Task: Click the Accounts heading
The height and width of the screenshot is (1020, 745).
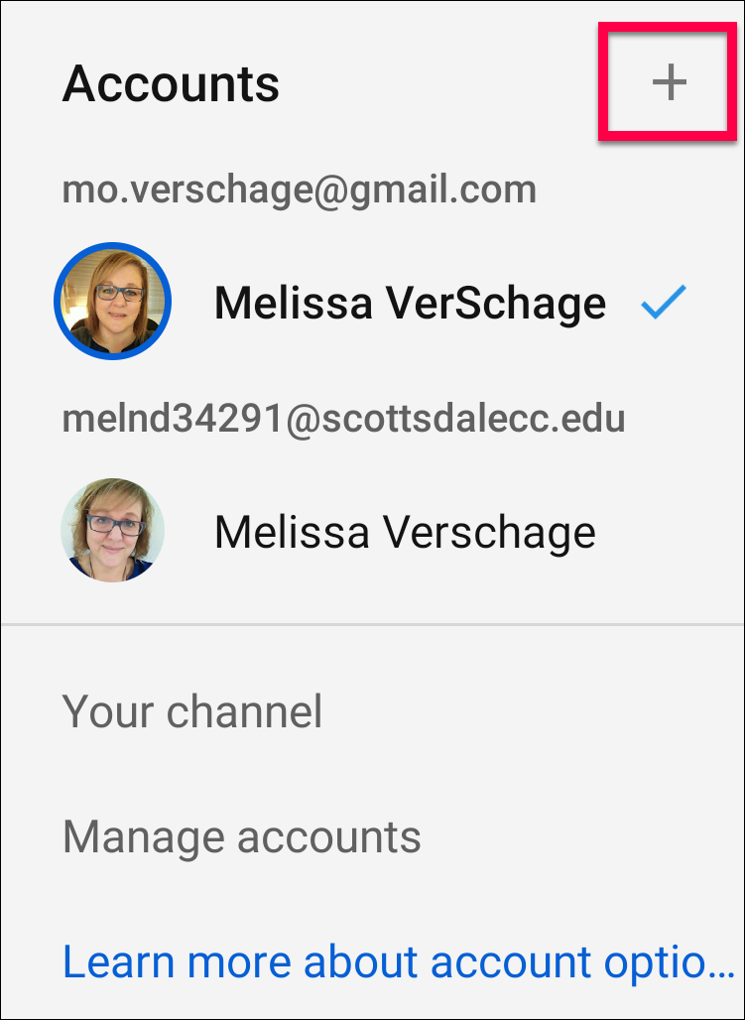Action: 171,84
